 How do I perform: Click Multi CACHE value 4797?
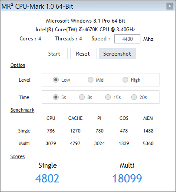pos(75,143)
